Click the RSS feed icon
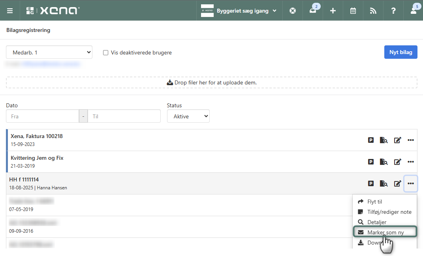This screenshot has width=423, height=256. click(x=373, y=11)
